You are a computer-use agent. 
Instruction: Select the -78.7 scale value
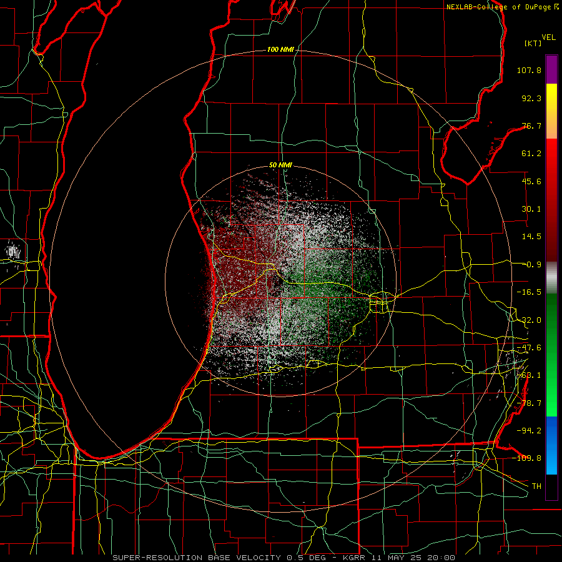pyautogui.click(x=529, y=403)
